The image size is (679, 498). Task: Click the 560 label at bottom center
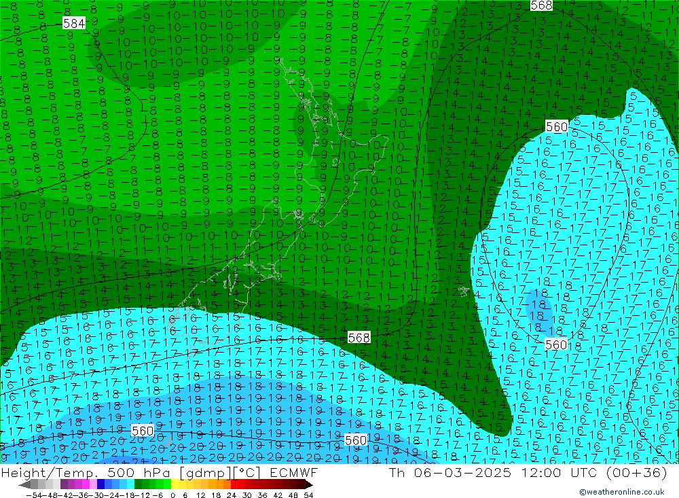click(x=356, y=440)
